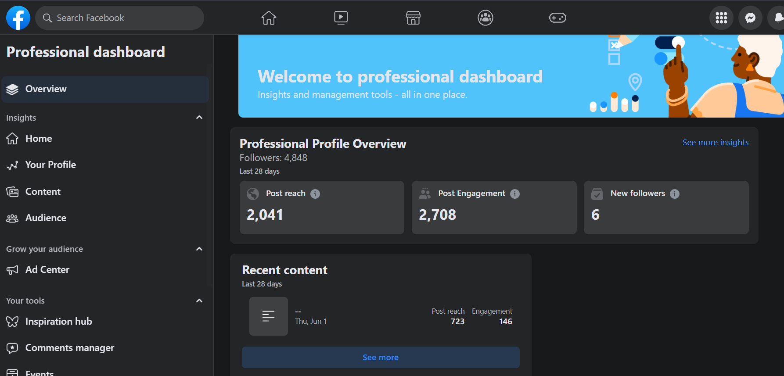This screenshot has height=376, width=784.
Task: Click the butterfly icon beside Inspiration hub
Action: [x=12, y=322]
